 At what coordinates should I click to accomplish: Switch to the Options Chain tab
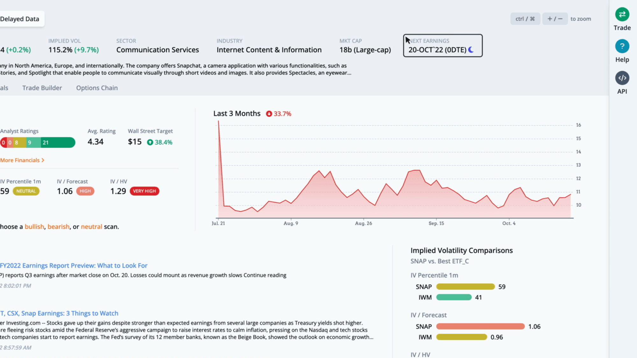pyautogui.click(x=97, y=88)
